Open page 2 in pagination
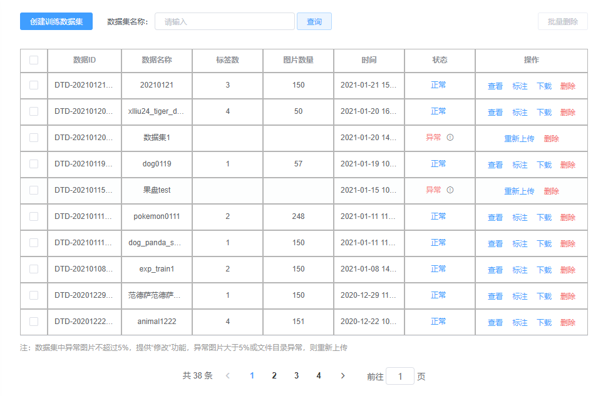Viewport: 608px width, 396px height. point(274,376)
